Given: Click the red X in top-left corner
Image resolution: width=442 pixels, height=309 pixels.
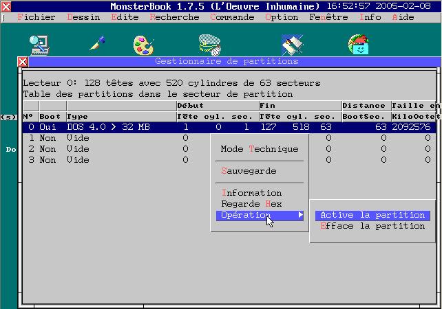Looking at the screenshot, I should [6, 6].
